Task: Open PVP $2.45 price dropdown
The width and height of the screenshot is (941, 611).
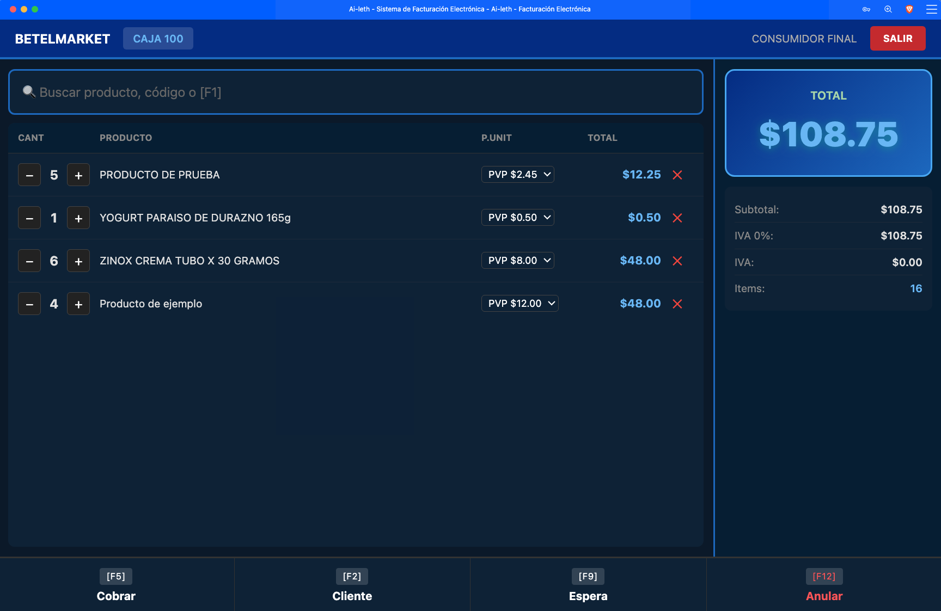Action: [x=518, y=175]
